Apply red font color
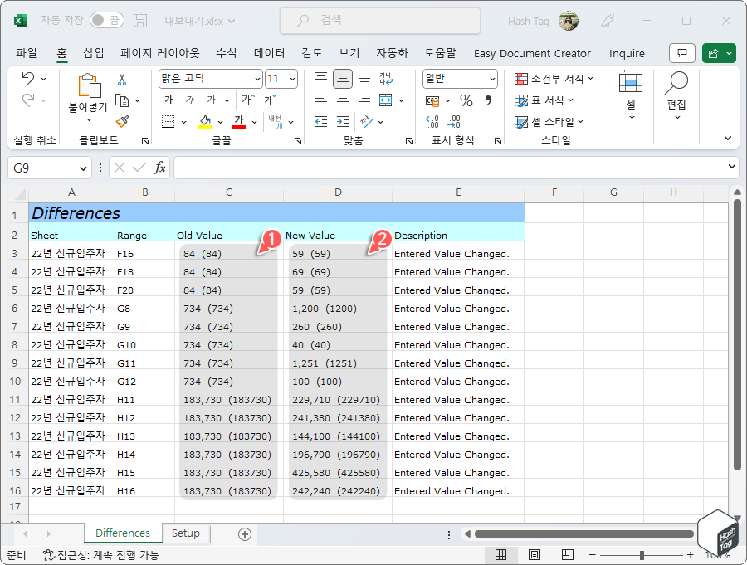The width and height of the screenshot is (747, 565). point(239,121)
